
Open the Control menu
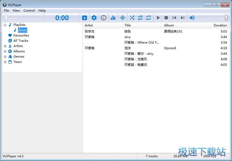[29, 11]
